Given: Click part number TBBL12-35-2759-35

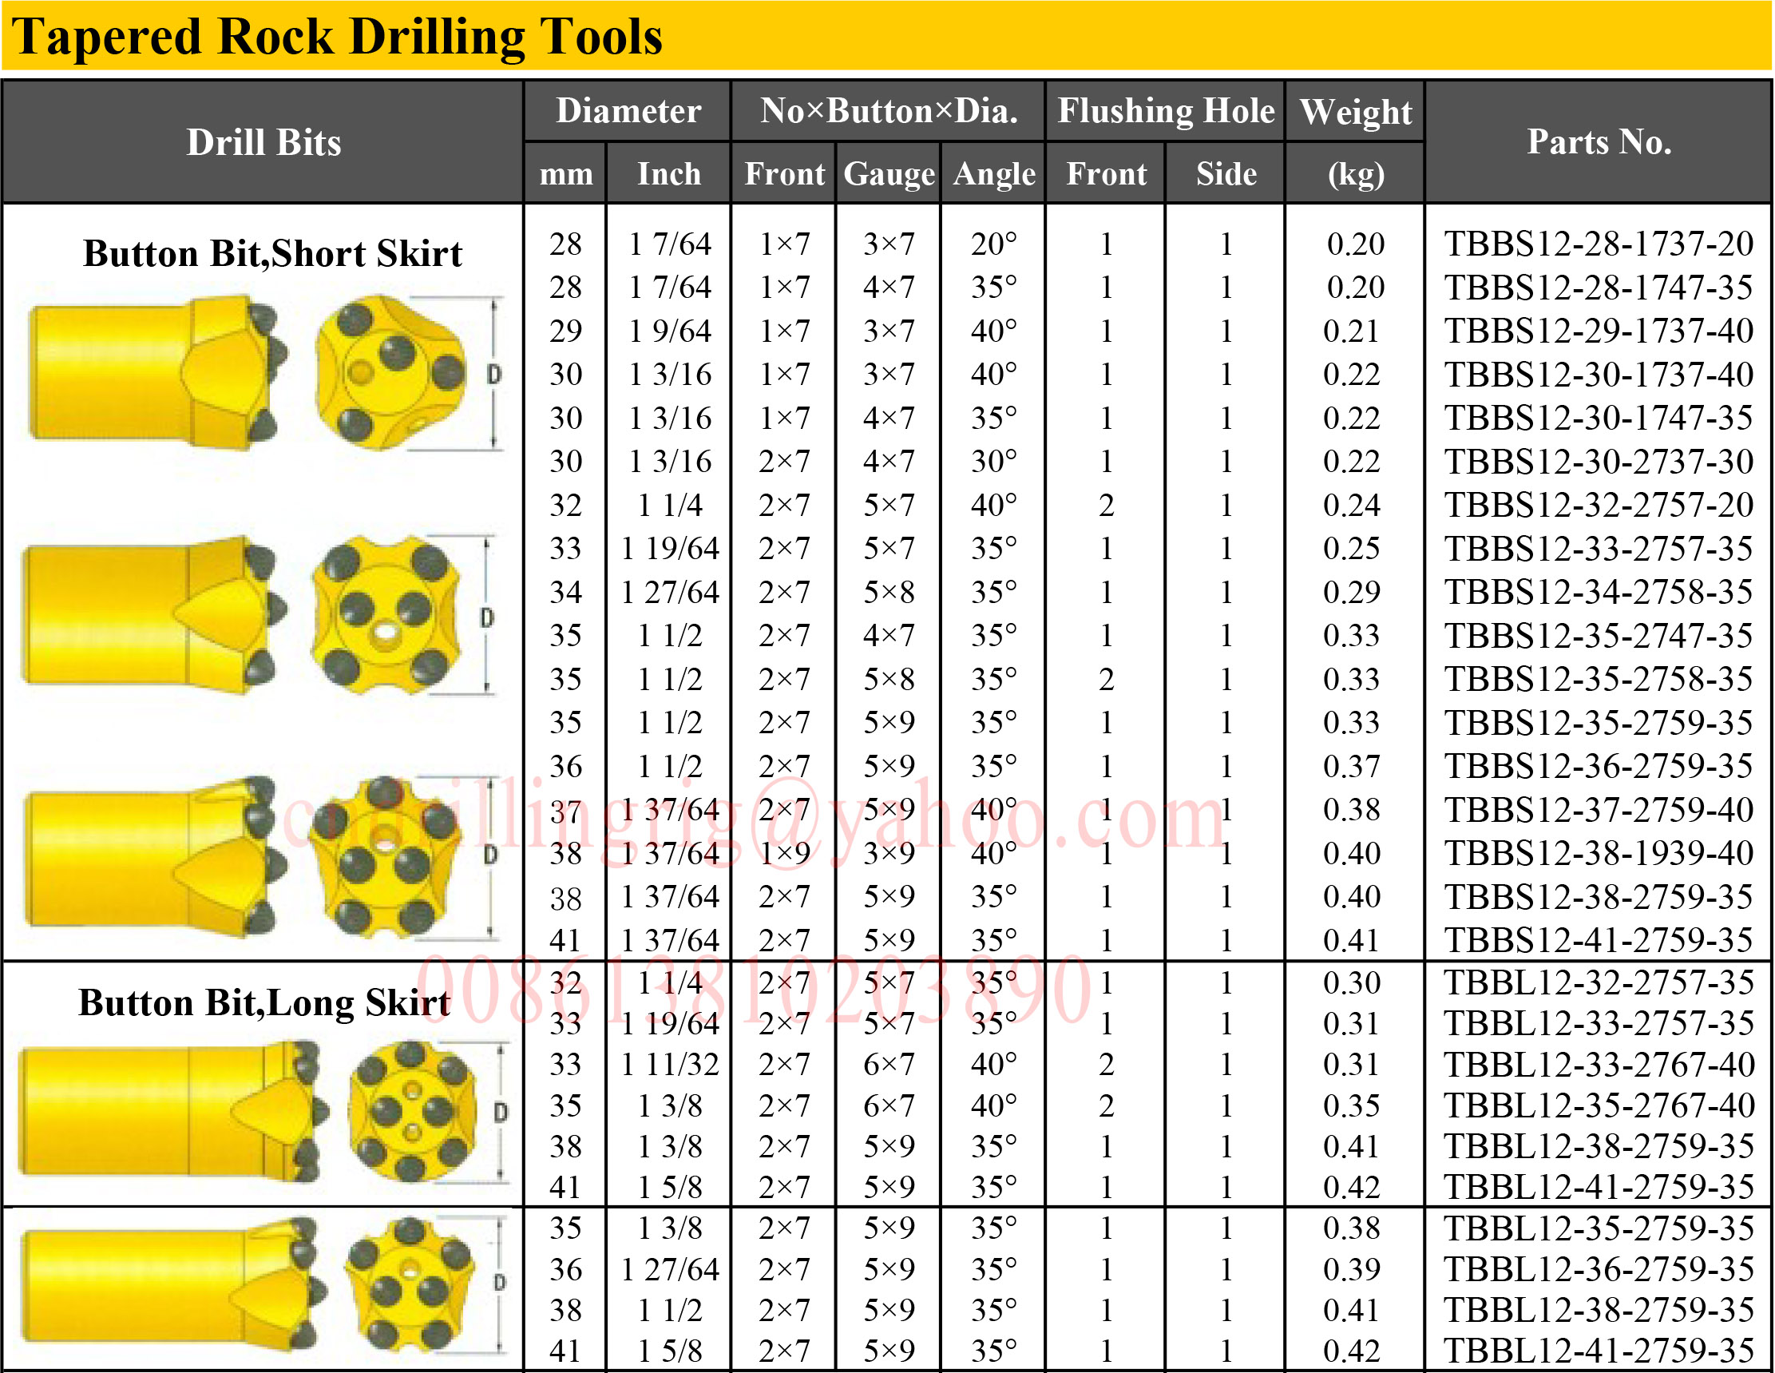Looking at the screenshot, I should tap(1598, 1228).
